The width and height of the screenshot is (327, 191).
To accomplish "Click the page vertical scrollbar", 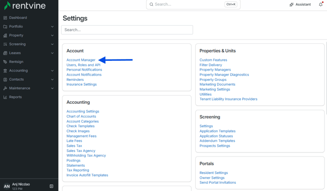I will [x=326, y=78].
